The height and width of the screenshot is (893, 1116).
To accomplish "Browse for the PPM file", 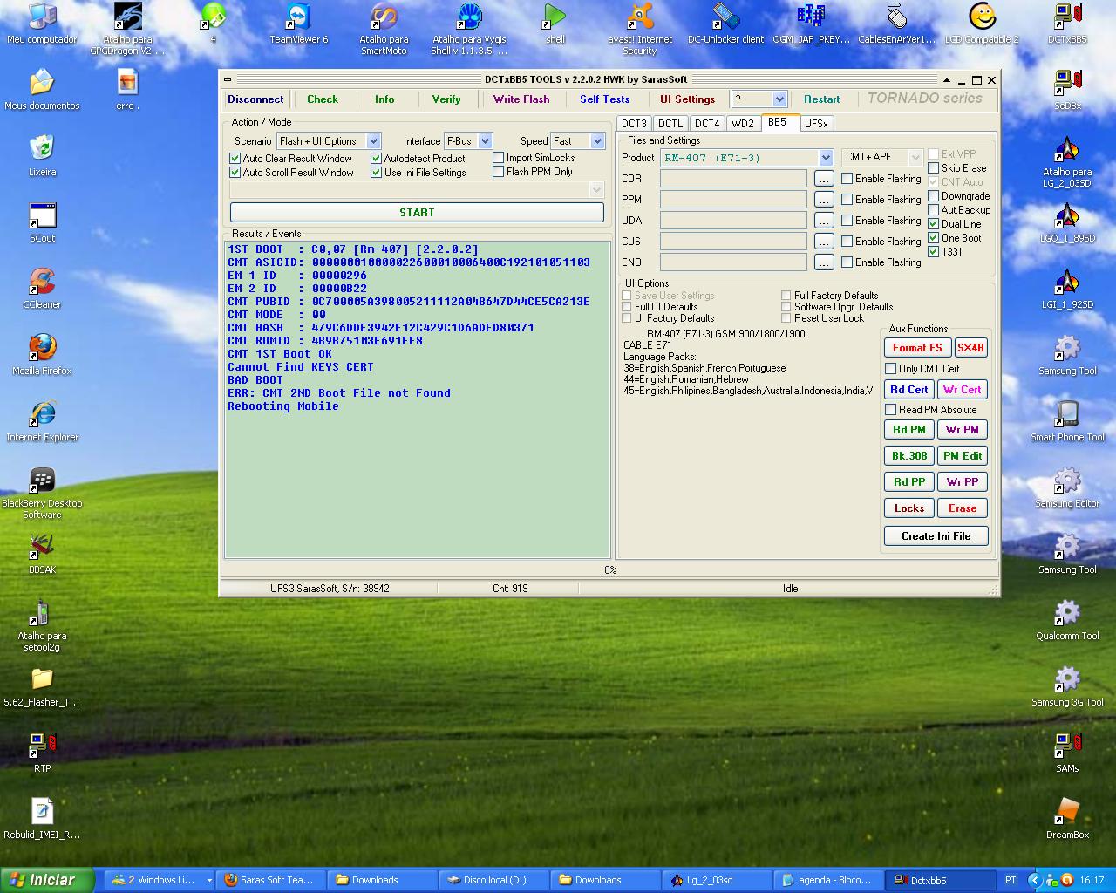I will [x=824, y=200].
